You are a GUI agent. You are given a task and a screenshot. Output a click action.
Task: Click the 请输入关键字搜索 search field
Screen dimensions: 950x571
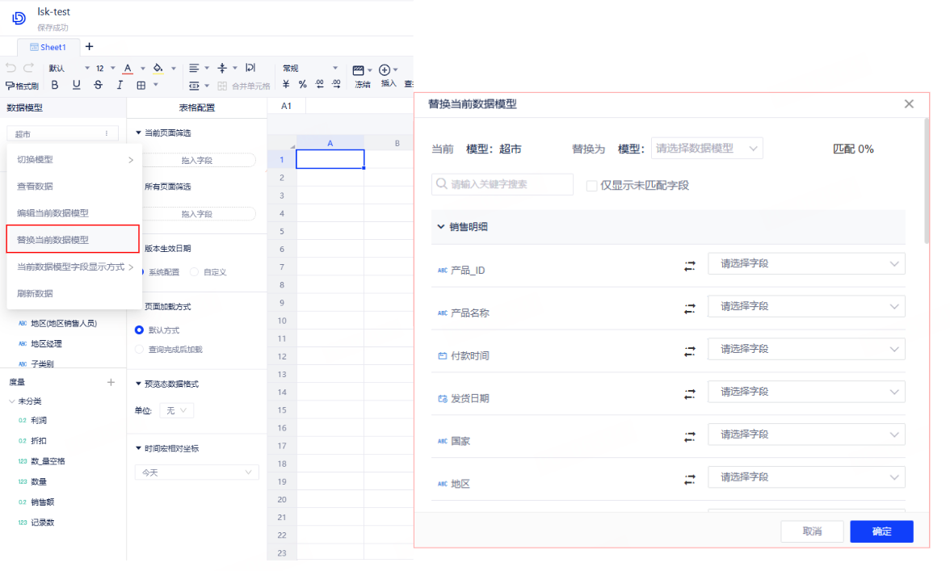pos(502,184)
